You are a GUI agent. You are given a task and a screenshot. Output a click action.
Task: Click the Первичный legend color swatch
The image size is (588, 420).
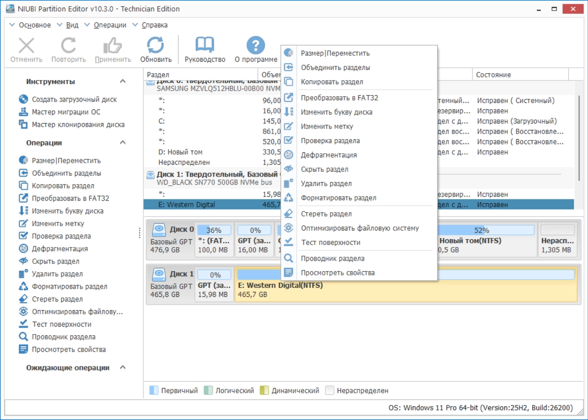(x=154, y=391)
